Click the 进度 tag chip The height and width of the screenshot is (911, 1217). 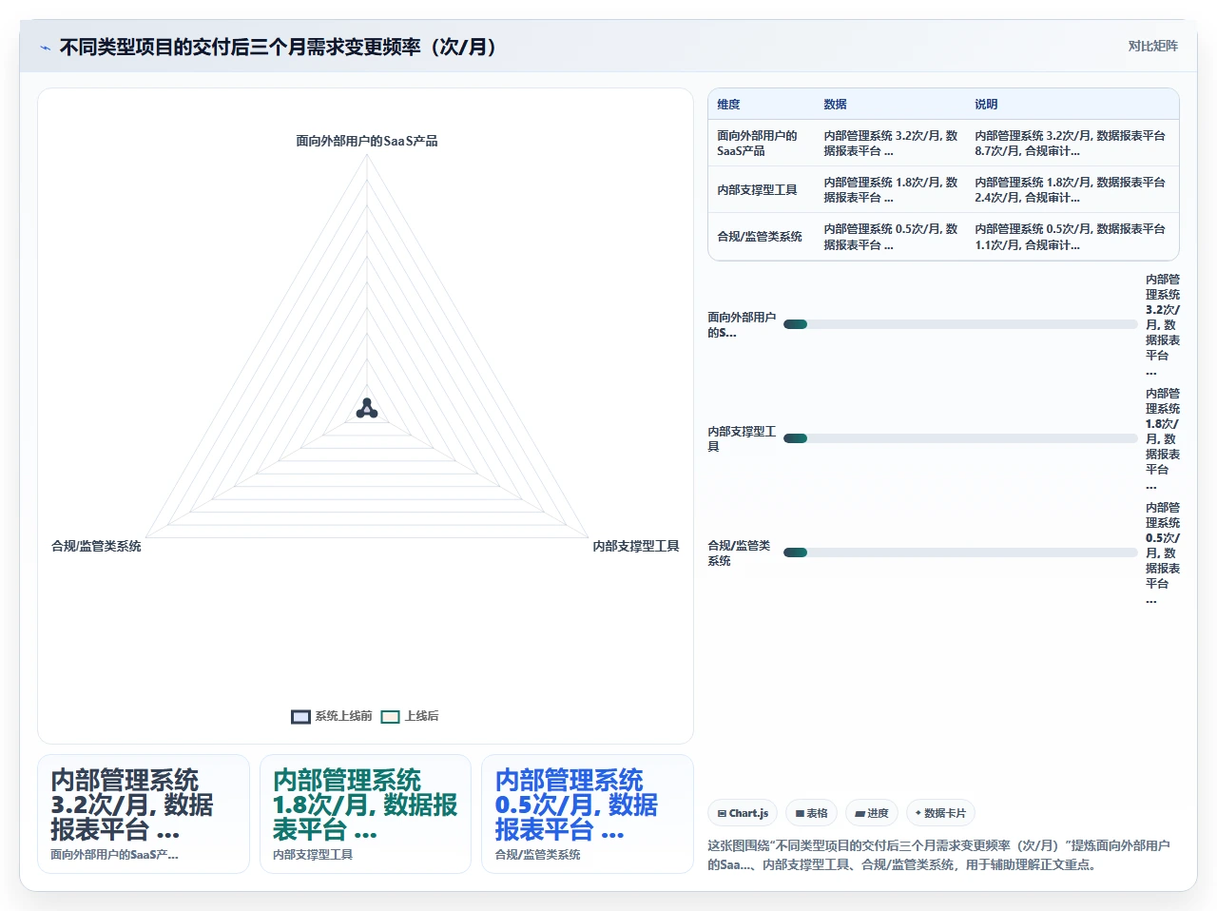(x=871, y=813)
